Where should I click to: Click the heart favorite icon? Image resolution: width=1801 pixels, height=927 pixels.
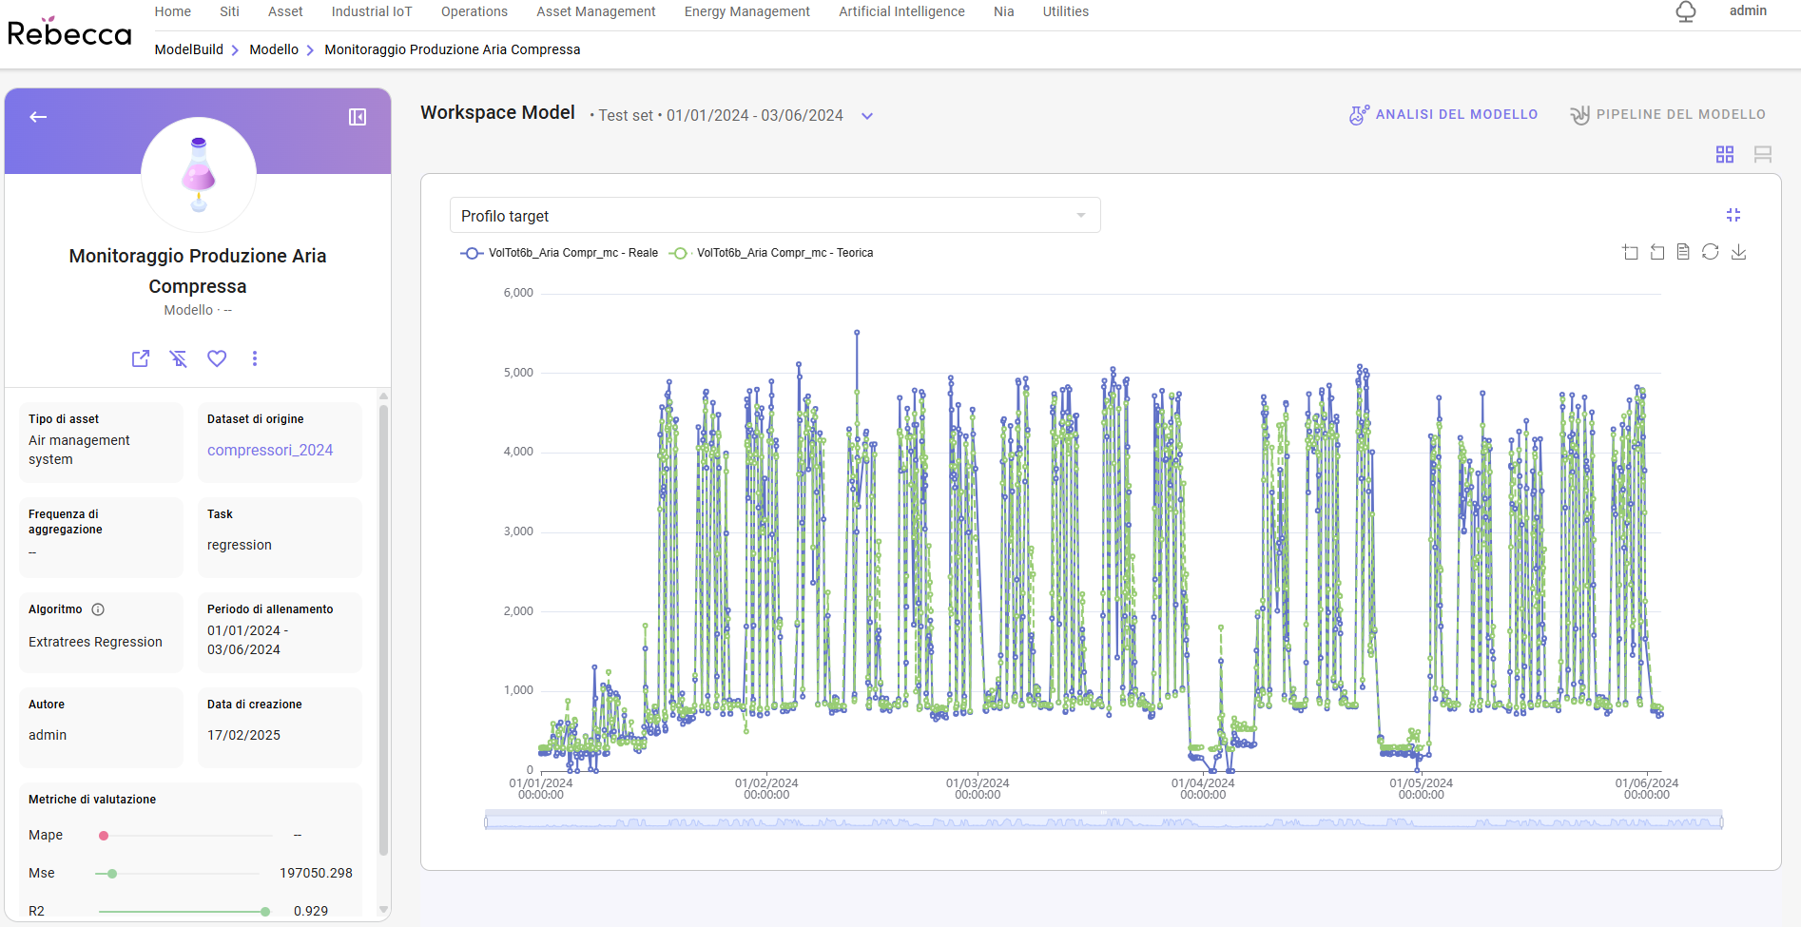[217, 358]
